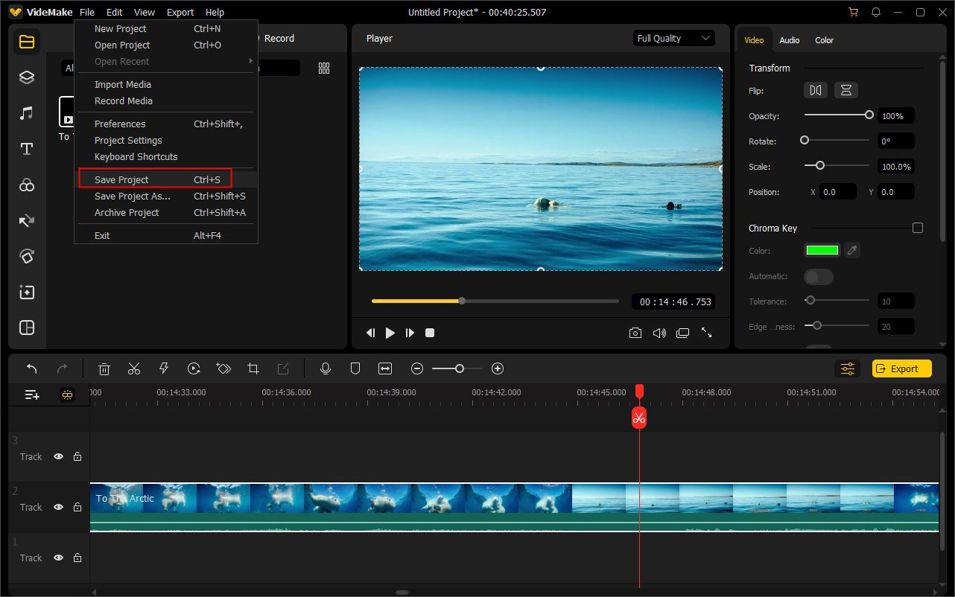Click the horizontal flip icon

pyautogui.click(x=816, y=90)
